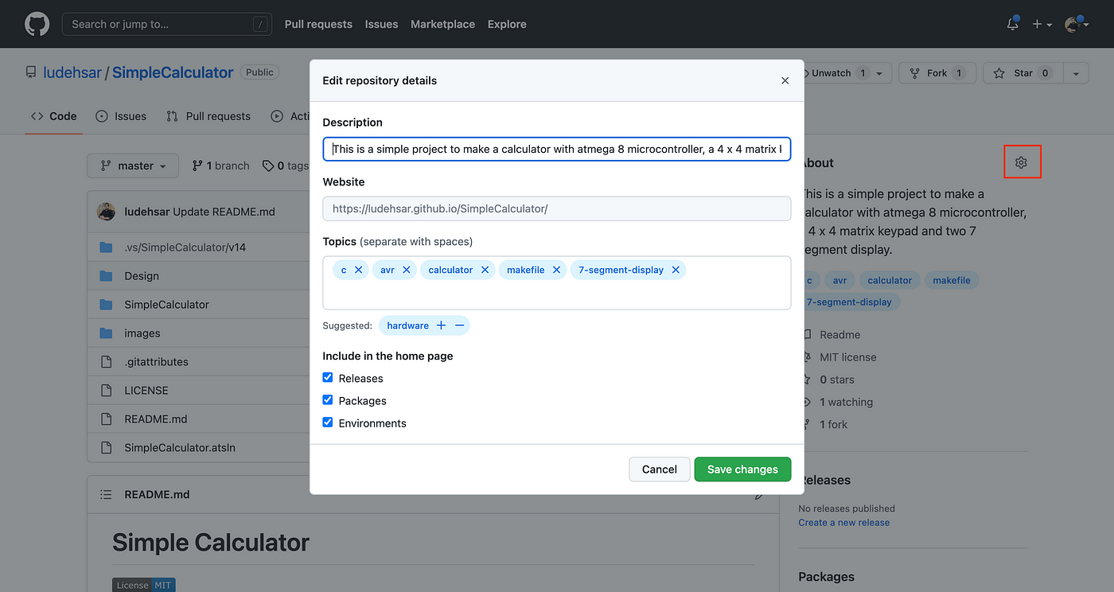Open the LICENSE file name
This screenshot has height=592, width=1114.
click(146, 390)
